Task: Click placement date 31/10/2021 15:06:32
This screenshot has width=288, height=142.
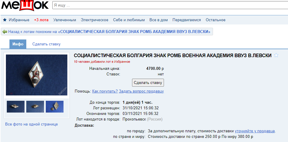Action: pos(141,108)
